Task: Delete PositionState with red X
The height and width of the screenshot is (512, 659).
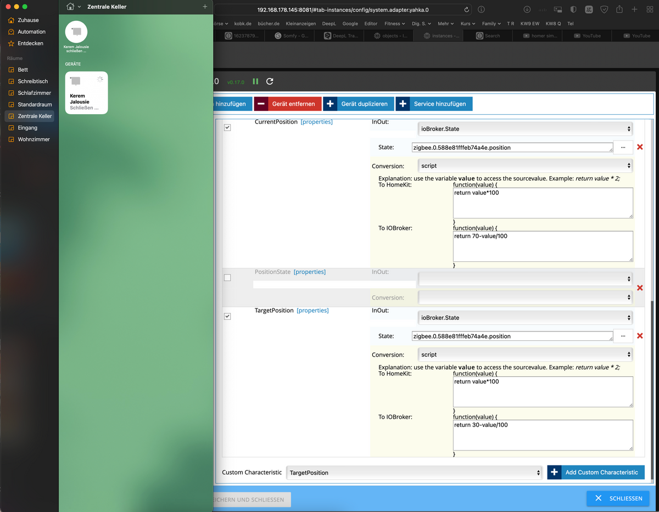Action: [x=640, y=288]
